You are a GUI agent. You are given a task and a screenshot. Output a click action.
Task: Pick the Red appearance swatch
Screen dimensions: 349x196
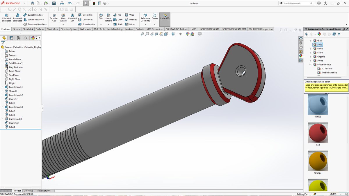318,133
